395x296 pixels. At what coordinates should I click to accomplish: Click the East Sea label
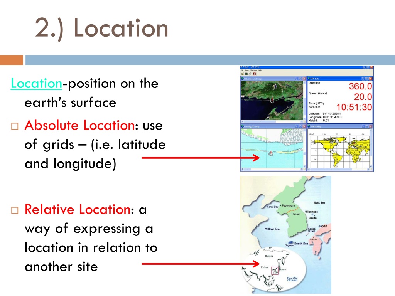point(320,202)
